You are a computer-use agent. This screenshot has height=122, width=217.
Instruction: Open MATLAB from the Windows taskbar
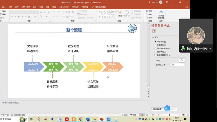point(46,119)
